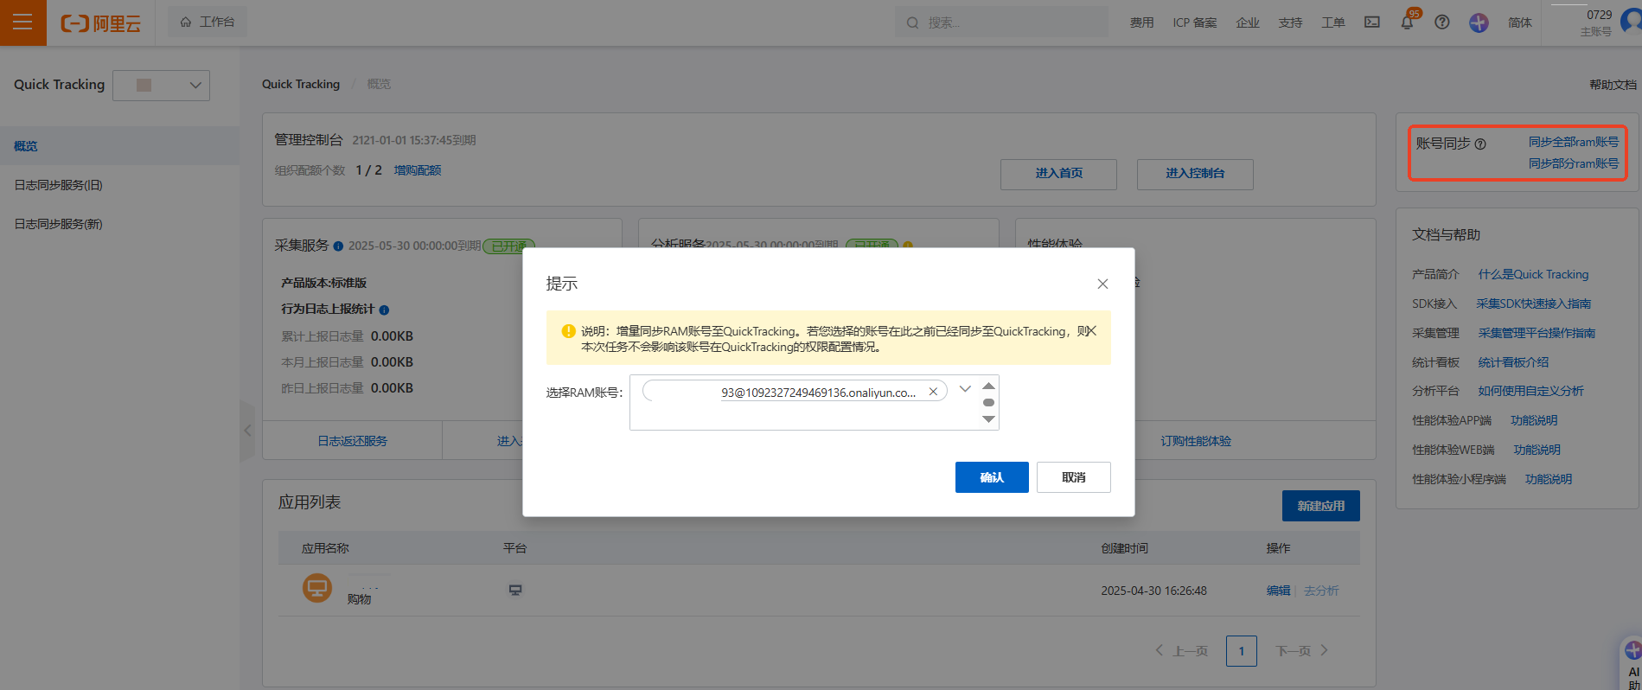Screen dimensions: 1642x690
Task: Click the 新建应用 button
Action: click(x=1320, y=506)
